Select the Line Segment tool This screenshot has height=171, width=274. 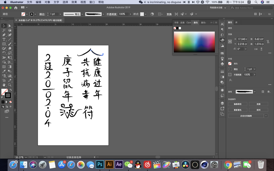(10, 39)
